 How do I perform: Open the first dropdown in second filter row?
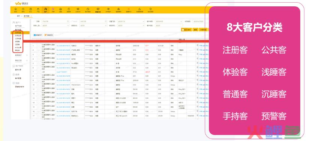pyautogui.click(x=56, y=25)
